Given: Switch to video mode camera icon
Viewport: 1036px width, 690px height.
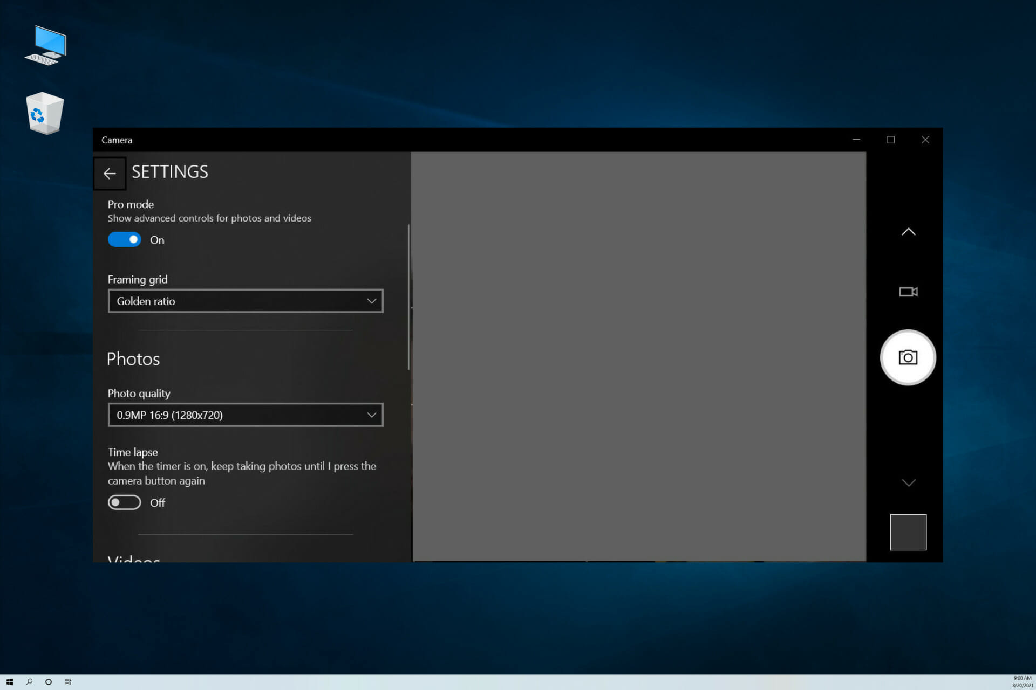Looking at the screenshot, I should coord(908,292).
